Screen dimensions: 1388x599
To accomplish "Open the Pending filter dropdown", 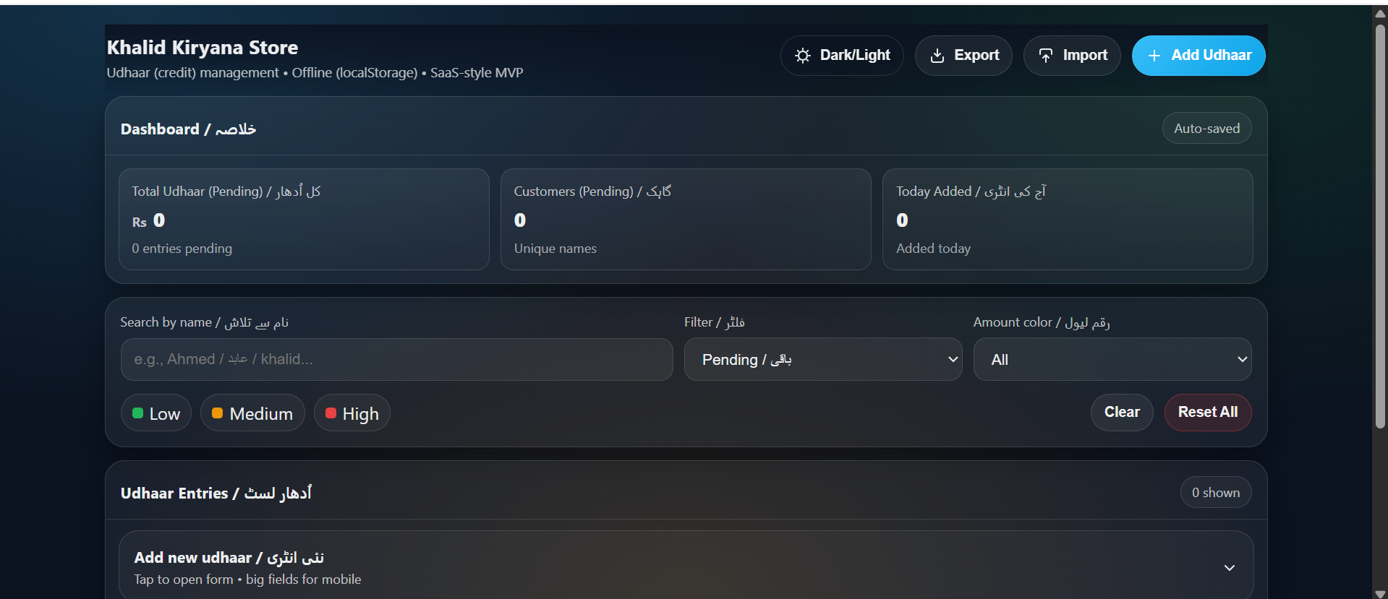I will tap(823, 359).
